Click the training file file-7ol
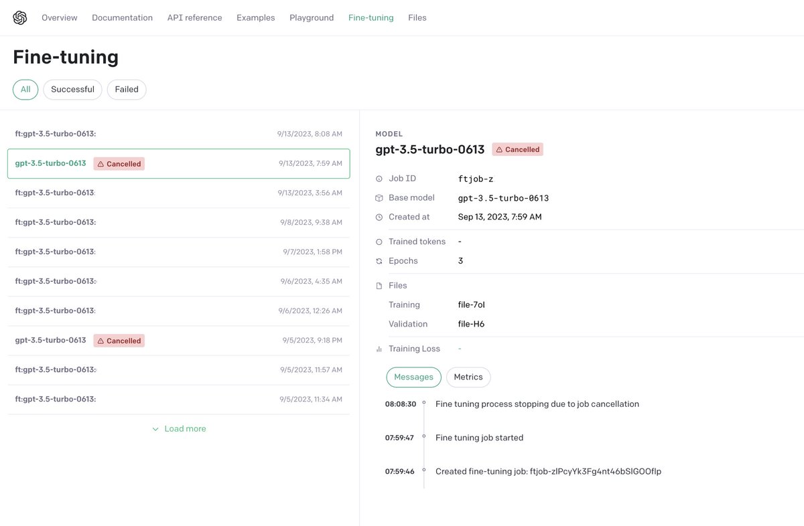This screenshot has height=526, width=804. tap(471, 304)
